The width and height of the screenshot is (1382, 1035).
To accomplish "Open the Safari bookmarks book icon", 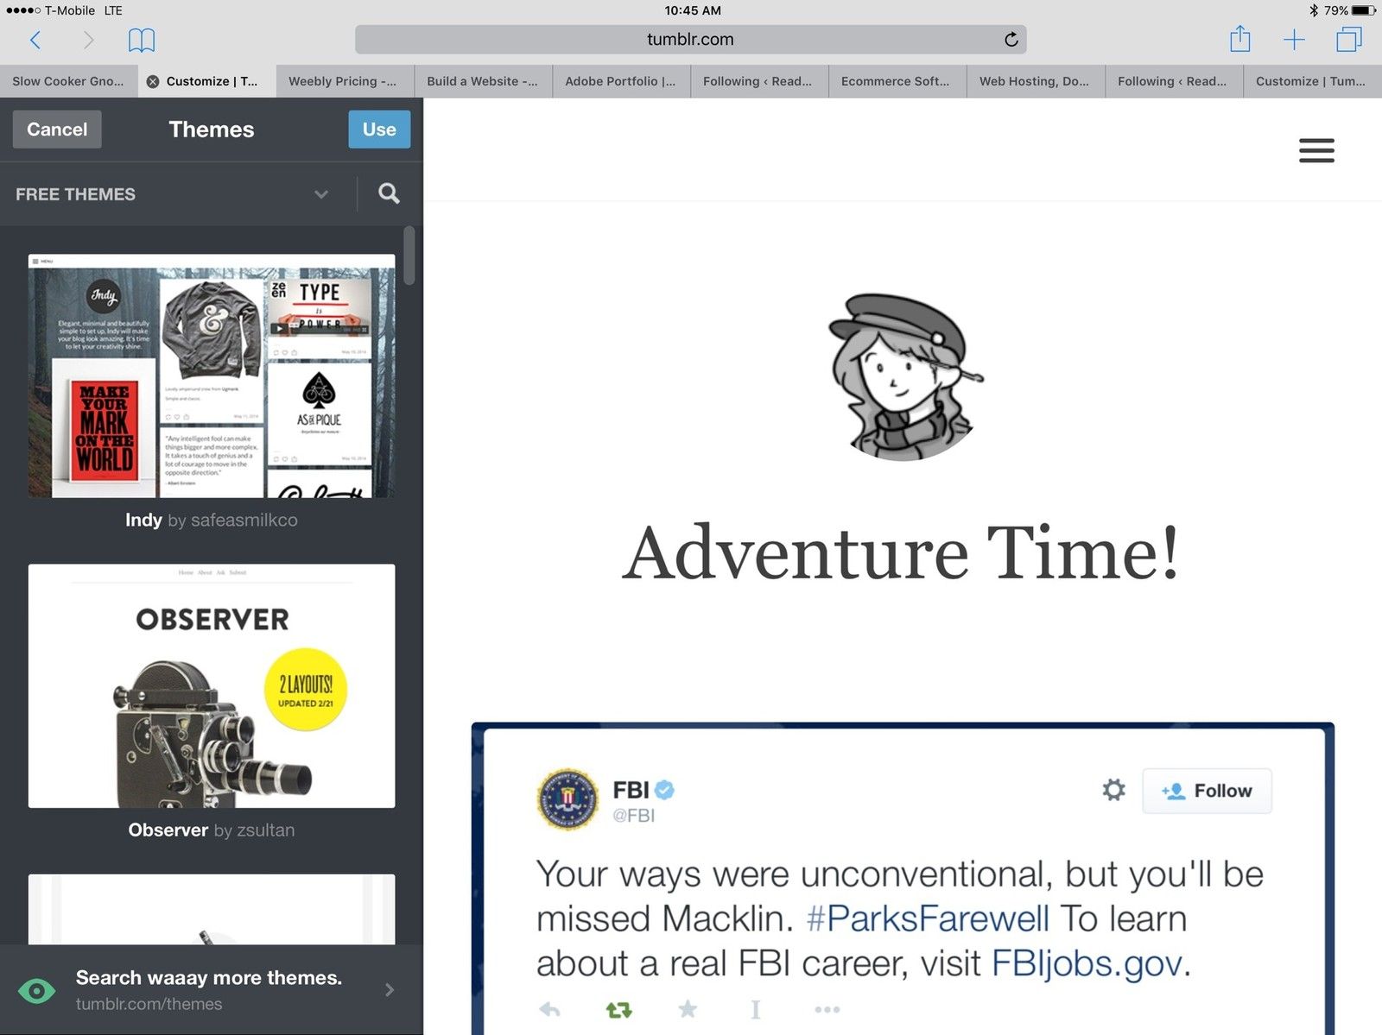I will click(x=142, y=40).
